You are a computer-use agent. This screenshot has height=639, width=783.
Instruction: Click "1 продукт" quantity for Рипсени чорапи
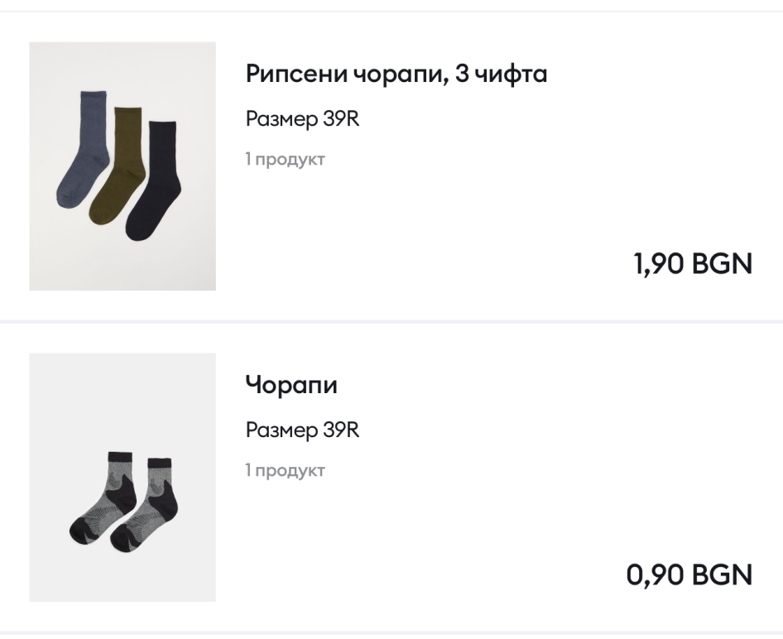coord(285,159)
